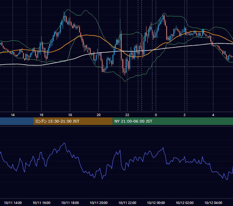233x206 pixels.
Task: Click the 22 hour label on time axis
Action: [127, 115]
